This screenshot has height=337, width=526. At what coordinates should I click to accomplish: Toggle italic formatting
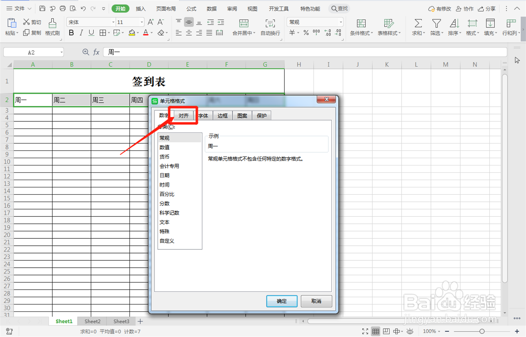(x=81, y=33)
